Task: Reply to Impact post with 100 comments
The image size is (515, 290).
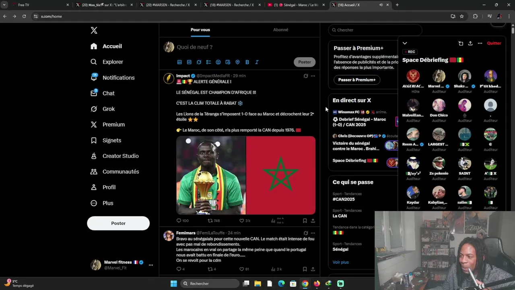Action: (x=183, y=221)
